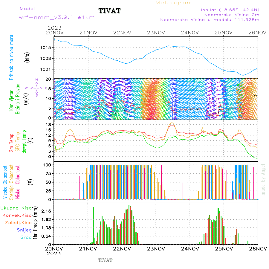Click the 2m Temp legend label
Screen dimensions: 269x269
coord(11,143)
